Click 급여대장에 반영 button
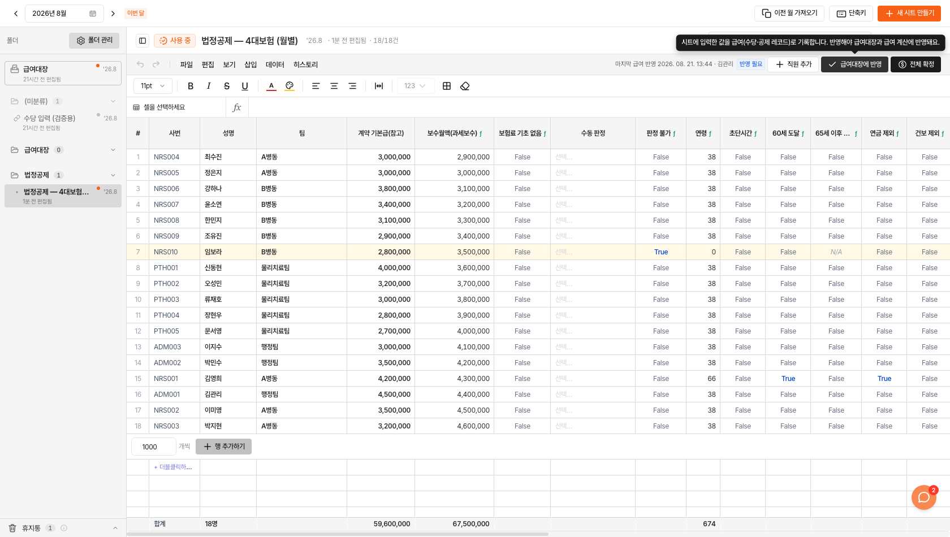The image size is (950, 537). pyautogui.click(x=855, y=64)
